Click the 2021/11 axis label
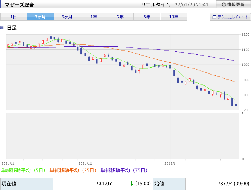 click(x=8, y=163)
